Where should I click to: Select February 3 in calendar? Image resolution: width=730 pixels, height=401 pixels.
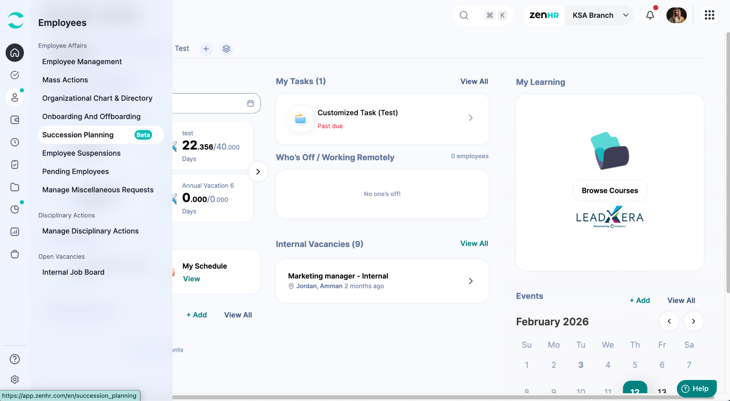tap(581, 365)
